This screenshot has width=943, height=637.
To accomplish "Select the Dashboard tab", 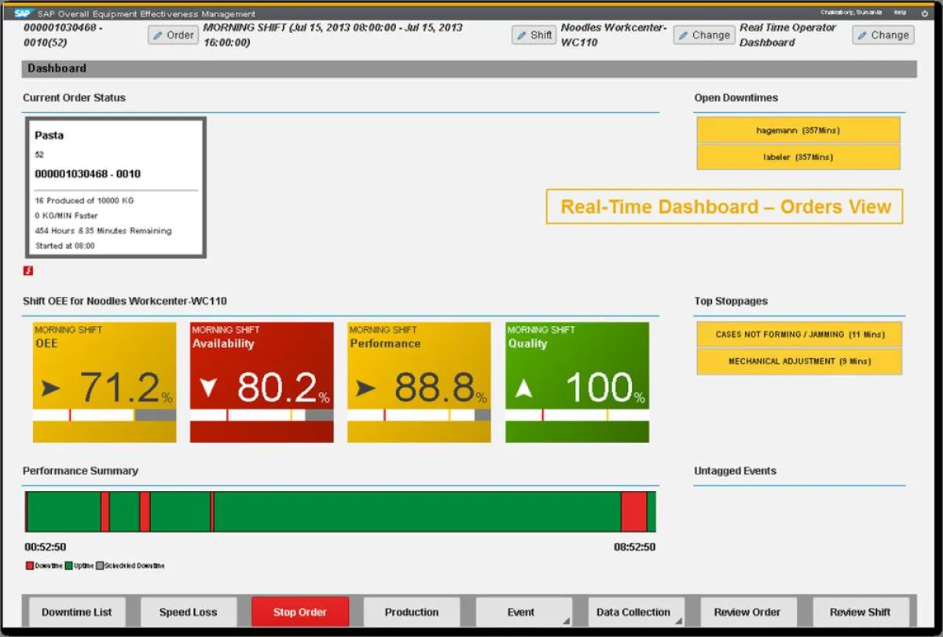I will [x=57, y=69].
